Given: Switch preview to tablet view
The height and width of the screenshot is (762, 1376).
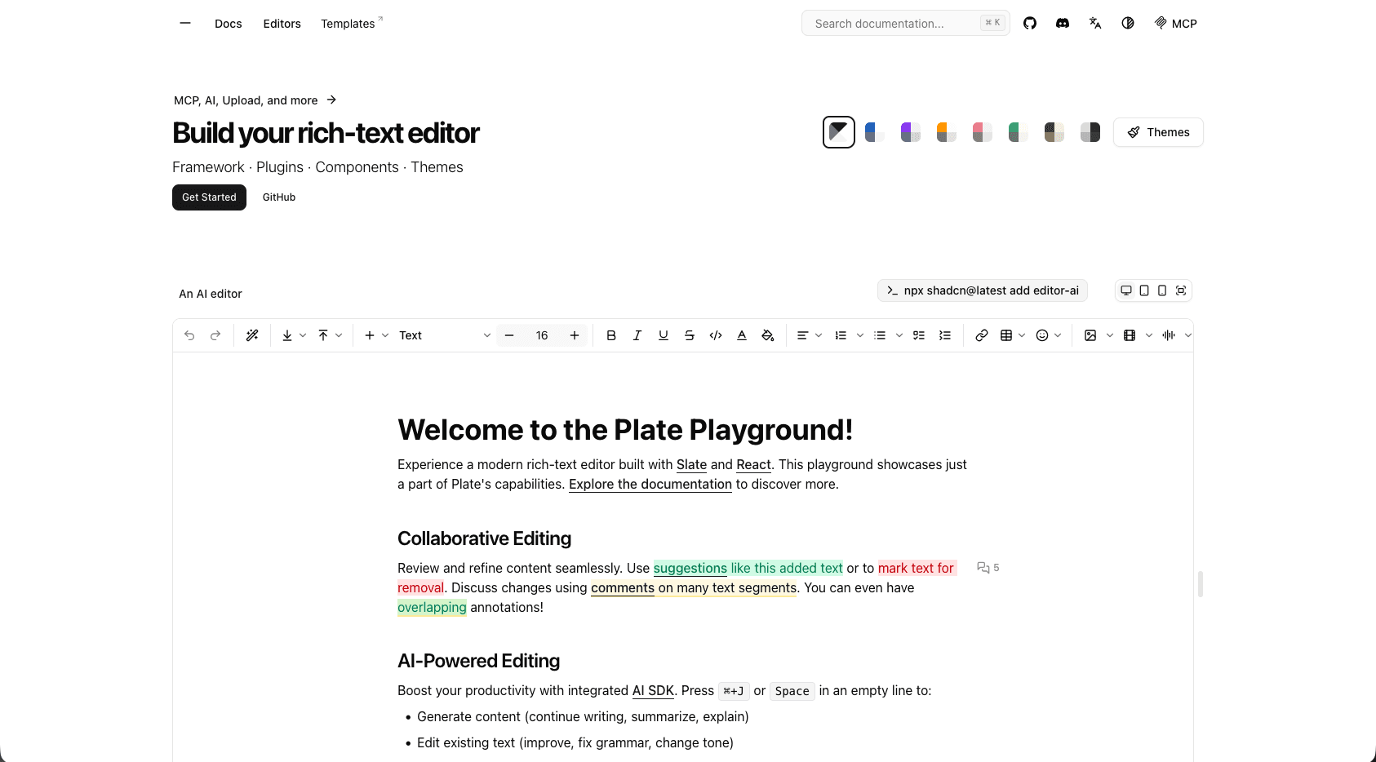Looking at the screenshot, I should click(1144, 290).
